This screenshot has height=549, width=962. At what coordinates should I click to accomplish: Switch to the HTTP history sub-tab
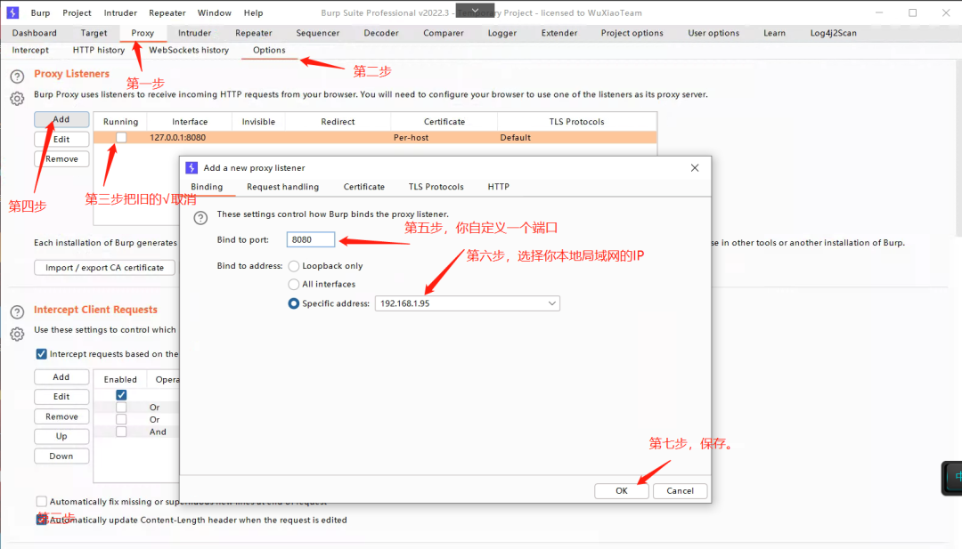(x=99, y=50)
